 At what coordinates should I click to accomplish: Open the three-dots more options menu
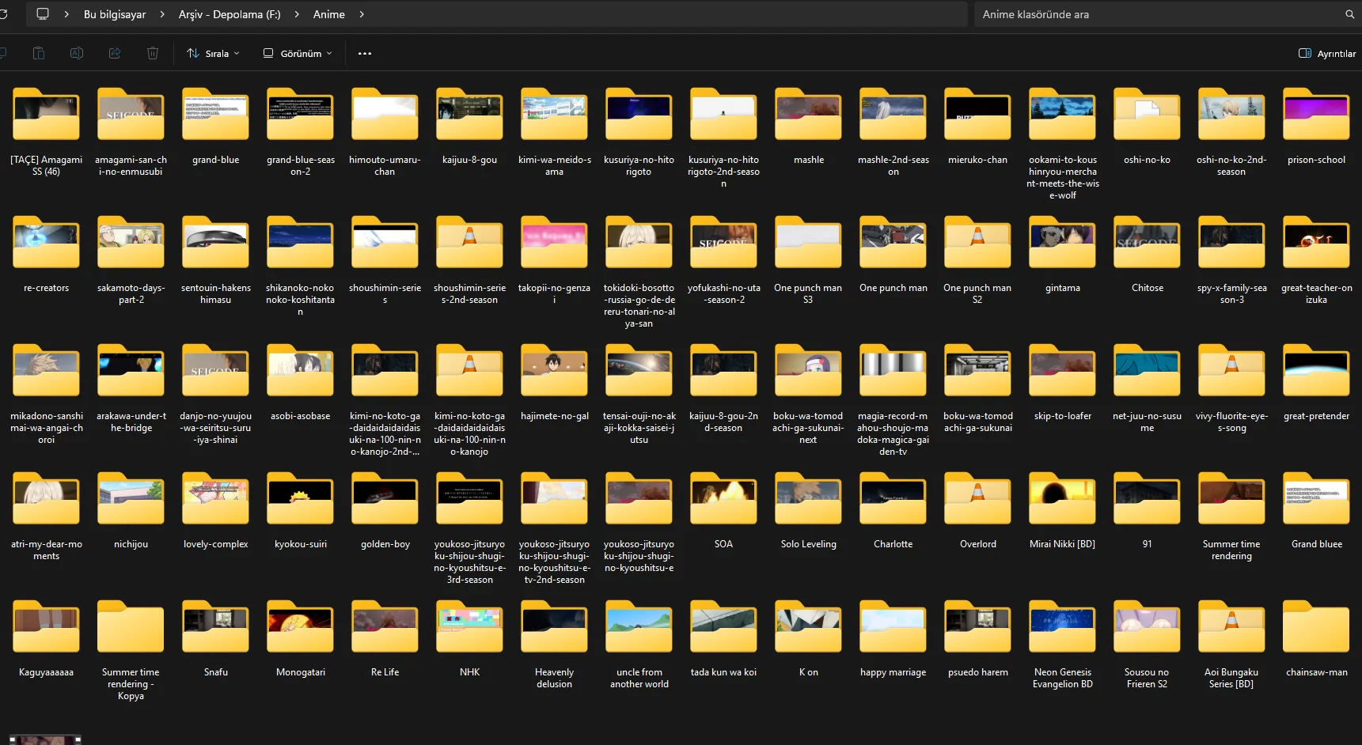click(x=365, y=53)
